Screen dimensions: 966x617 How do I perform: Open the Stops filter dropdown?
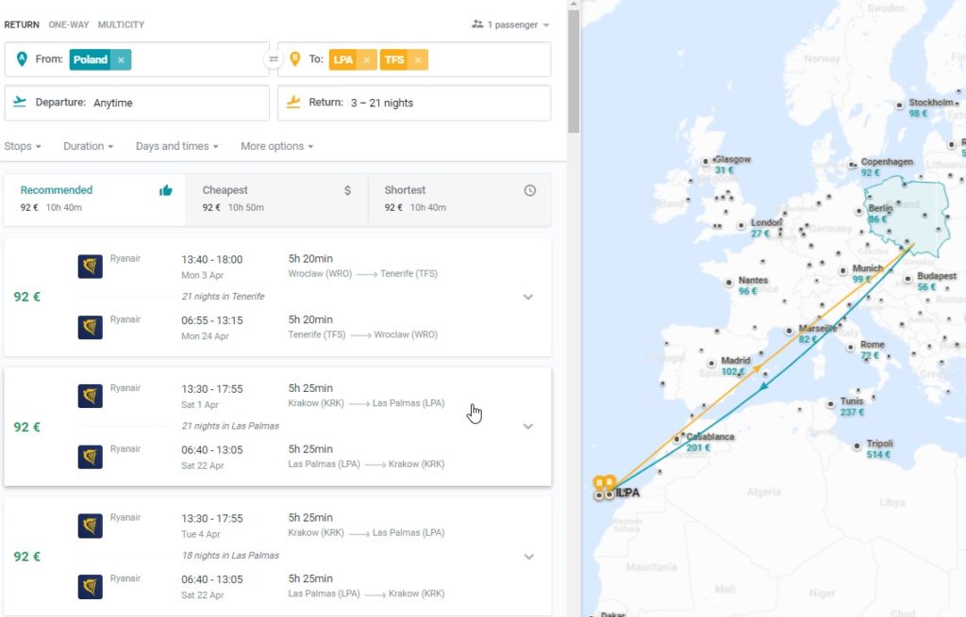click(x=23, y=146)
